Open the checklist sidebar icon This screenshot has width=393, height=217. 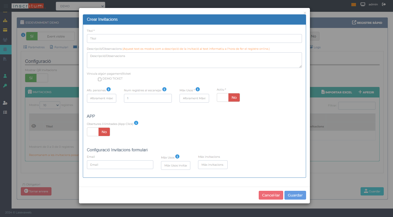tap(5, 112)
